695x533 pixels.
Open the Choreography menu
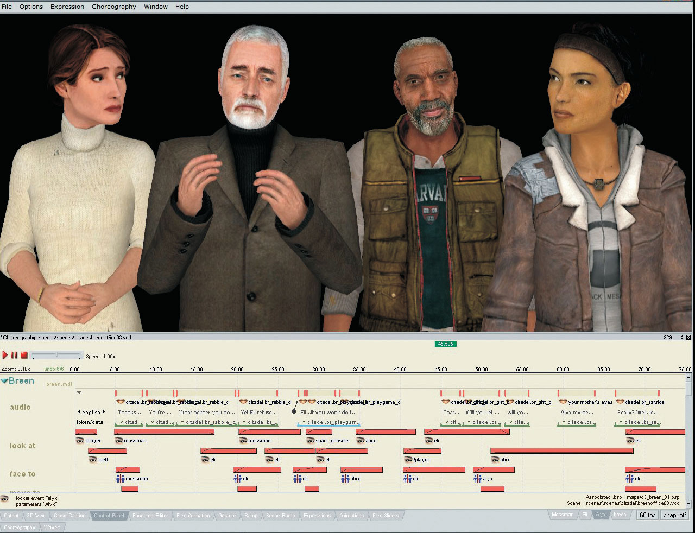pos(114,7)
